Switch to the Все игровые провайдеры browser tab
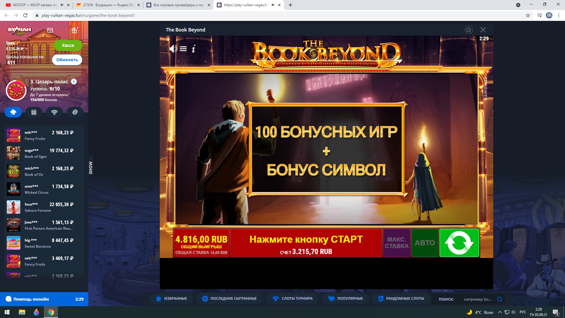 click(x=175, y=5)
